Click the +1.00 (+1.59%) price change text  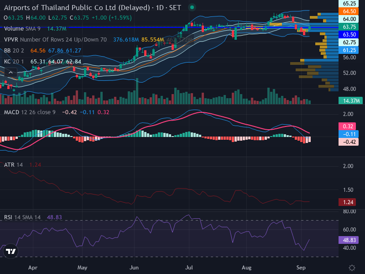point(112,18)
